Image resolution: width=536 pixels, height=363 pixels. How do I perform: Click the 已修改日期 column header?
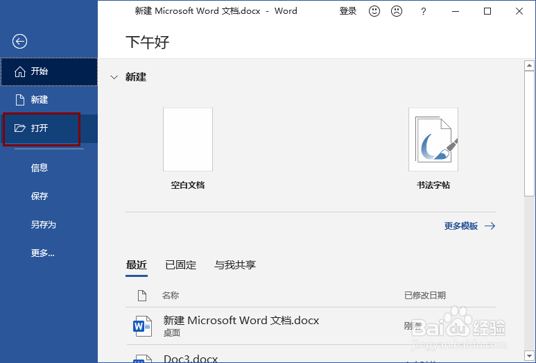[x=425, y=295]
